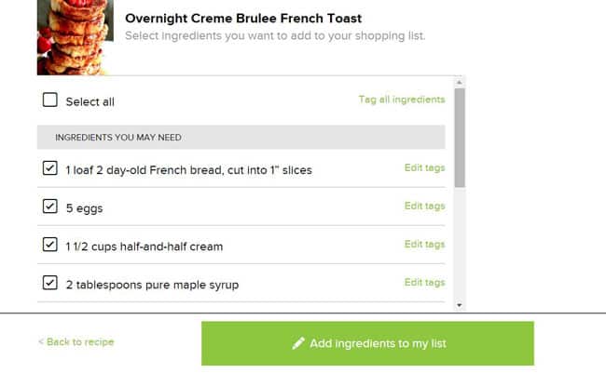
Task: Check the Select all checkbox
Action: (50, 100)
